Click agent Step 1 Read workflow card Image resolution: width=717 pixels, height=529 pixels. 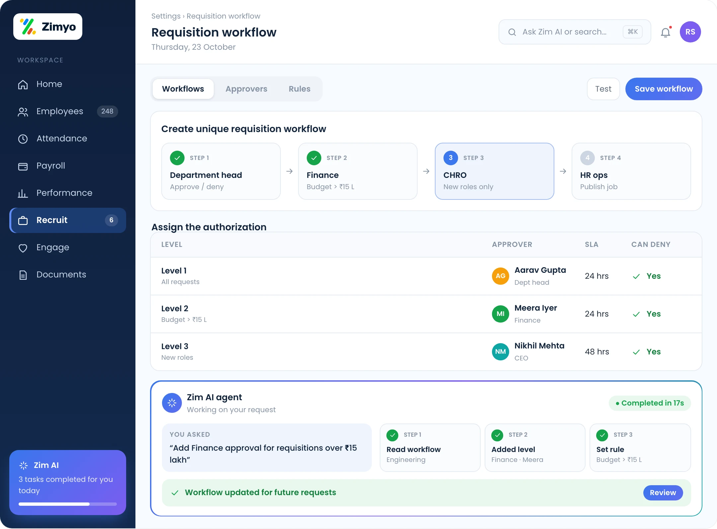430,448
